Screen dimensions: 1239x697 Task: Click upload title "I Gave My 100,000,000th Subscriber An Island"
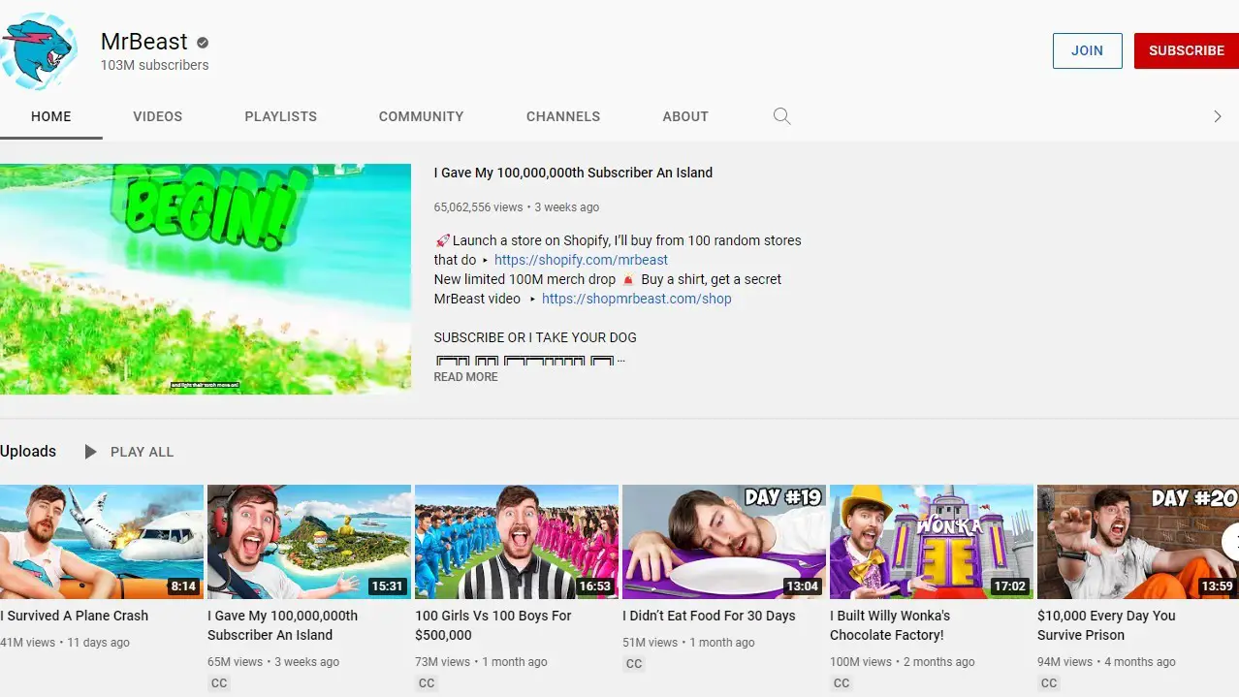(283, 625)
